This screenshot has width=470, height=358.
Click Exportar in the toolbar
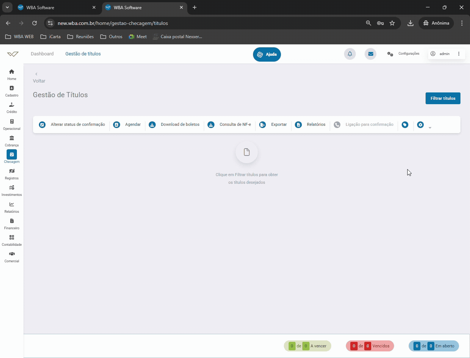coord(273,125)
